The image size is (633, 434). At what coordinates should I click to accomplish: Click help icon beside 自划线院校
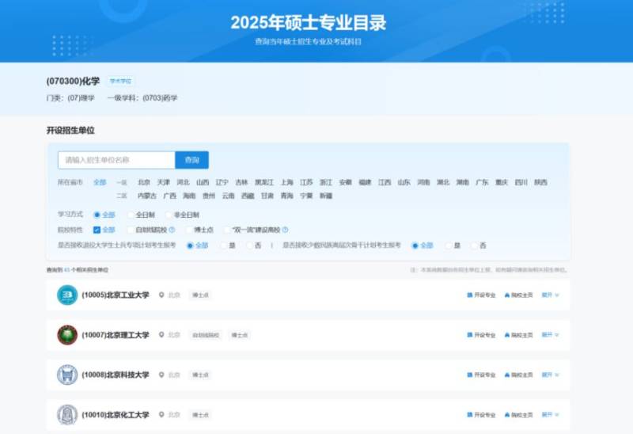coord(172,230)
